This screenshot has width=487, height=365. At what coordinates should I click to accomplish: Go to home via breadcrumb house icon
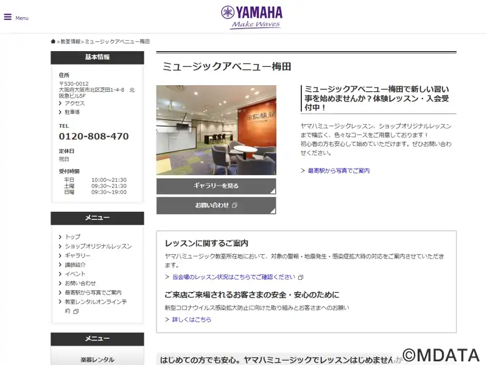[x=53, y=41]
